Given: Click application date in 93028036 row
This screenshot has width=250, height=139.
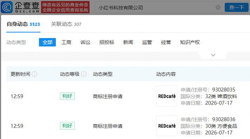Looking at the screenshot, I should (219, 133).
